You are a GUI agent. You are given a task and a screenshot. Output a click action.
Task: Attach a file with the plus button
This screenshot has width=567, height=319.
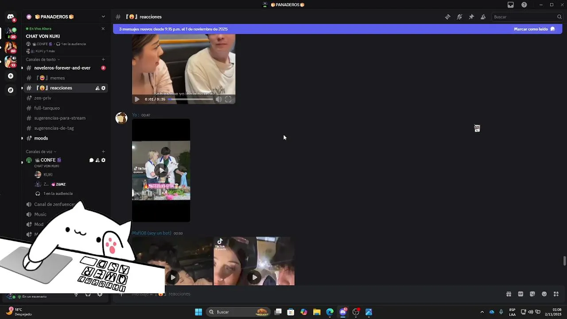(121, 294)
